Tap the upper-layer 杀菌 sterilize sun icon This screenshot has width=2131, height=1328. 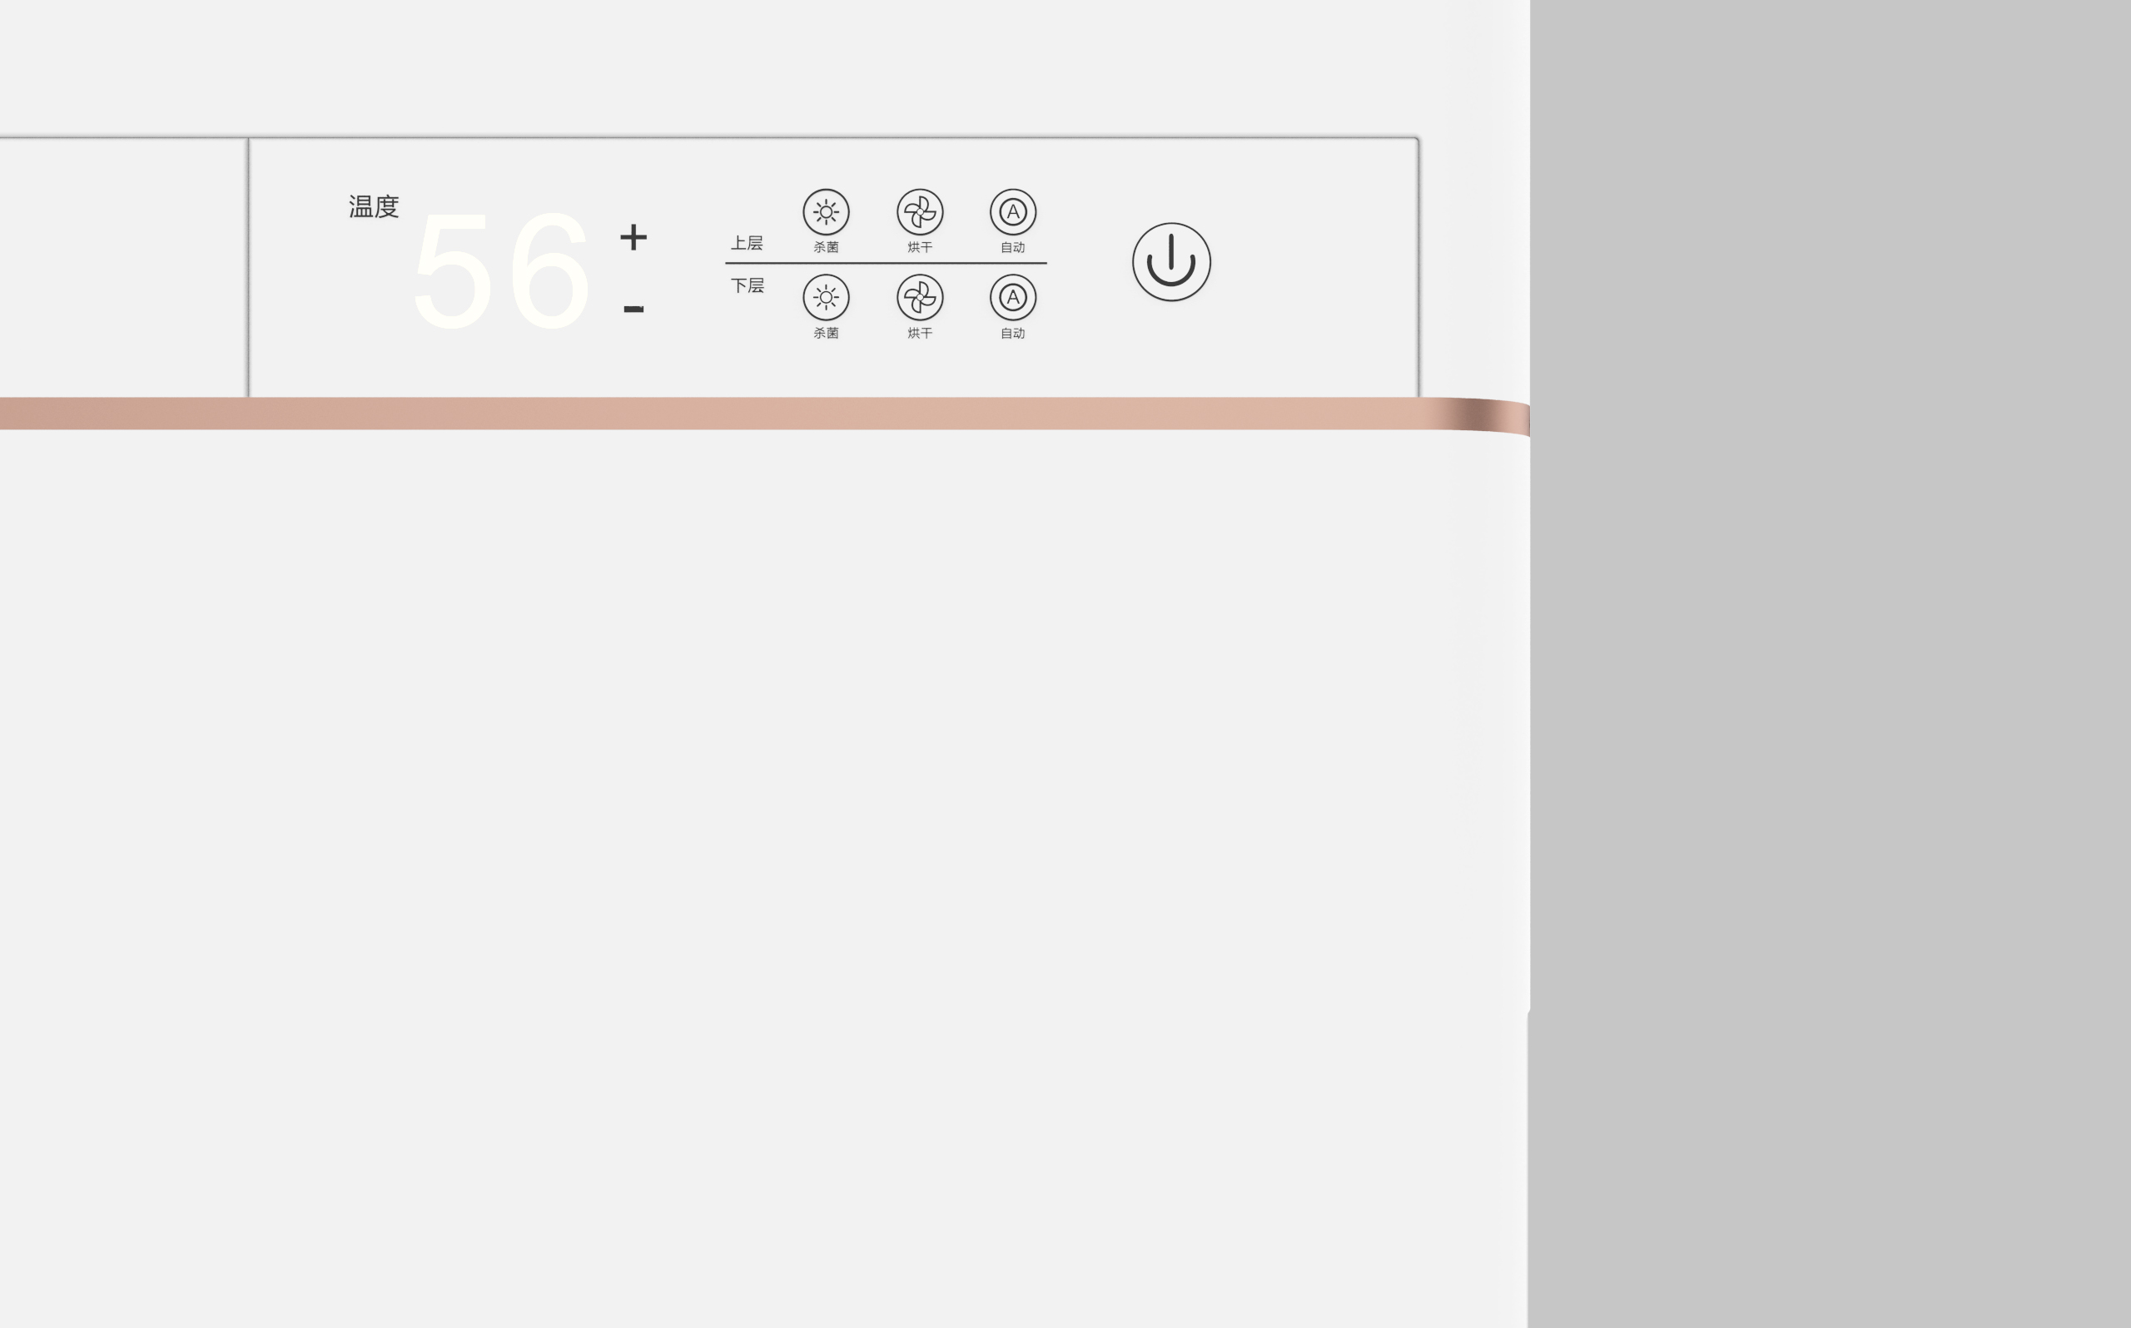pos(826,211)
